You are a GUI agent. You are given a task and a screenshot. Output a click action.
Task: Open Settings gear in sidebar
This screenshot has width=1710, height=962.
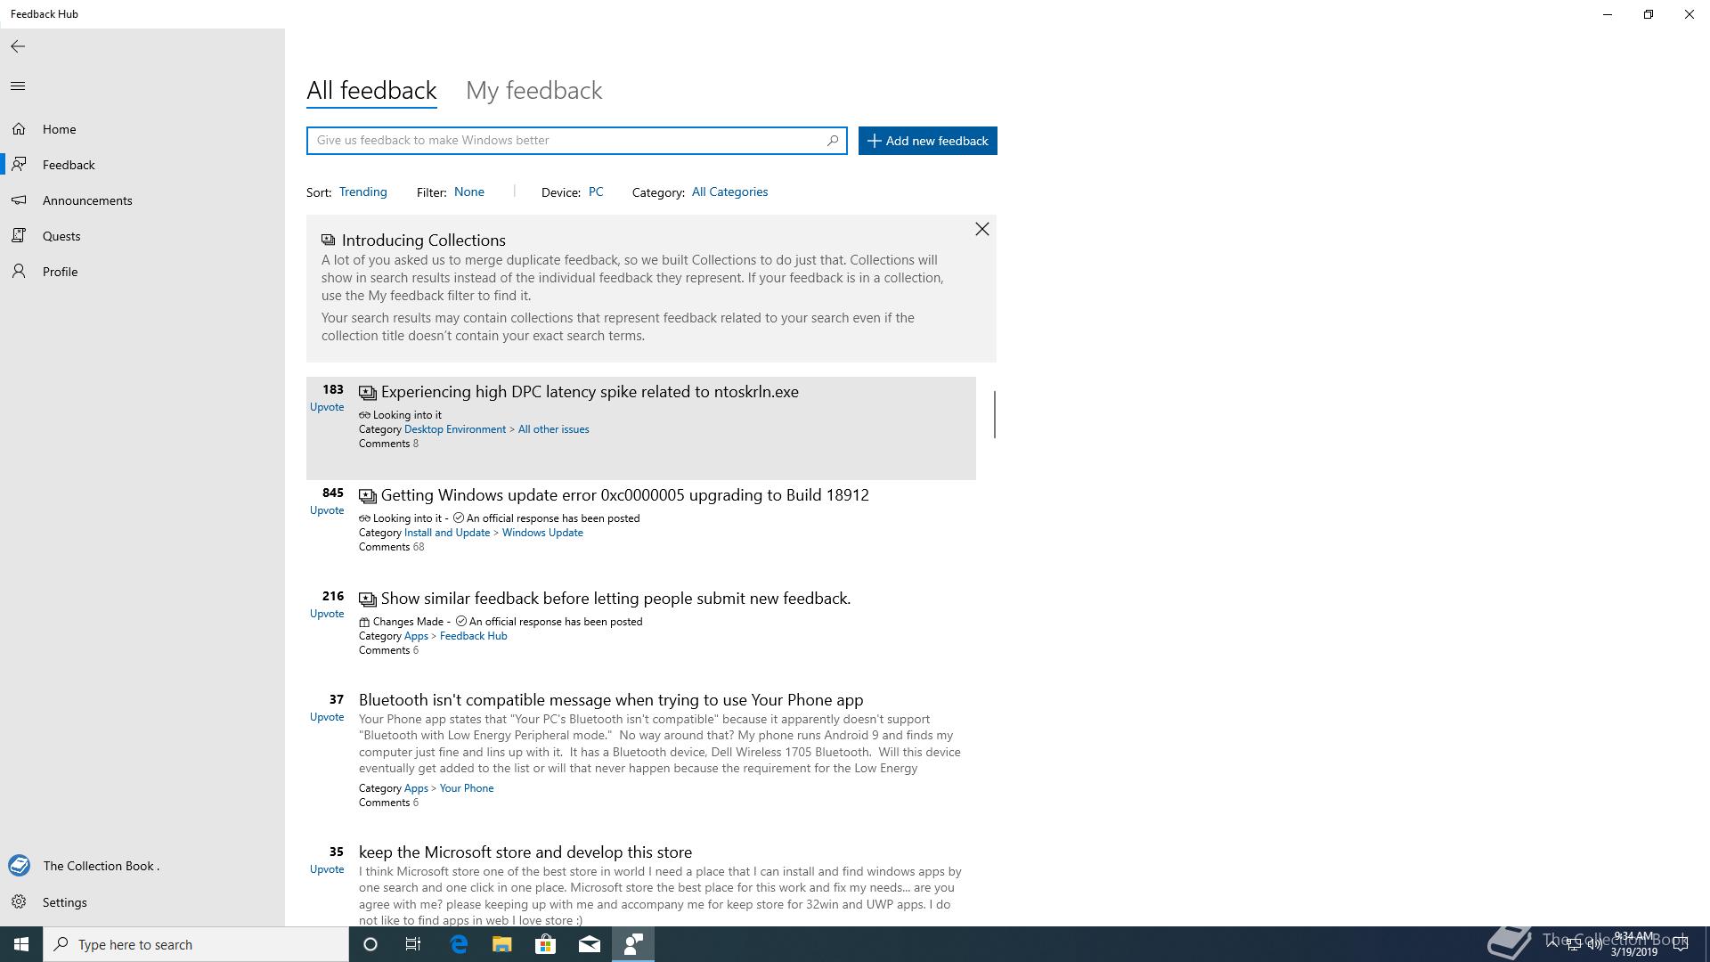pos(64,902)
